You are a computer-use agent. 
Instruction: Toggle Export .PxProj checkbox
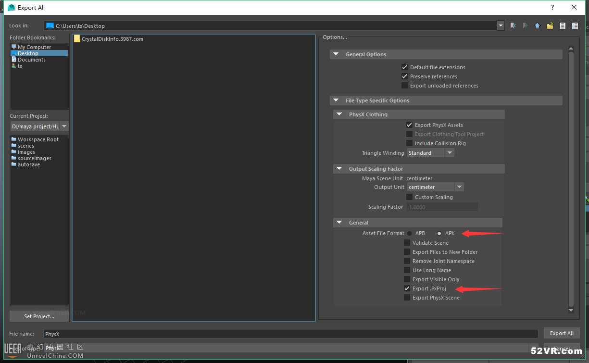407,288
